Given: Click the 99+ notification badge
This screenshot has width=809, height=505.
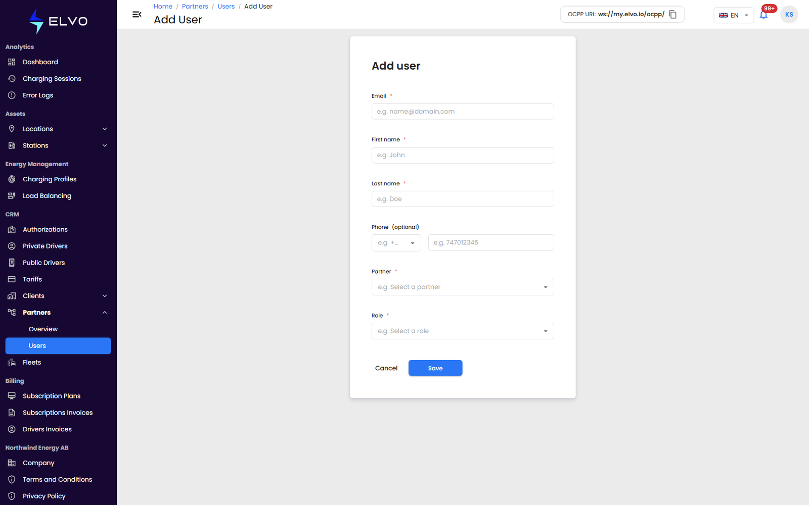Looking at the screenshot, I should tap(769, 8).
